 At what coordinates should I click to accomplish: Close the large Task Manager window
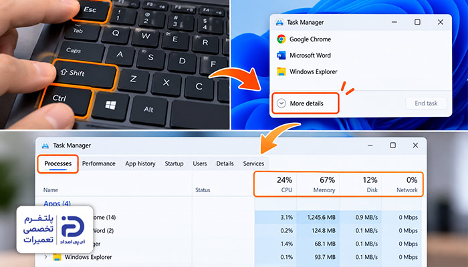415,145
